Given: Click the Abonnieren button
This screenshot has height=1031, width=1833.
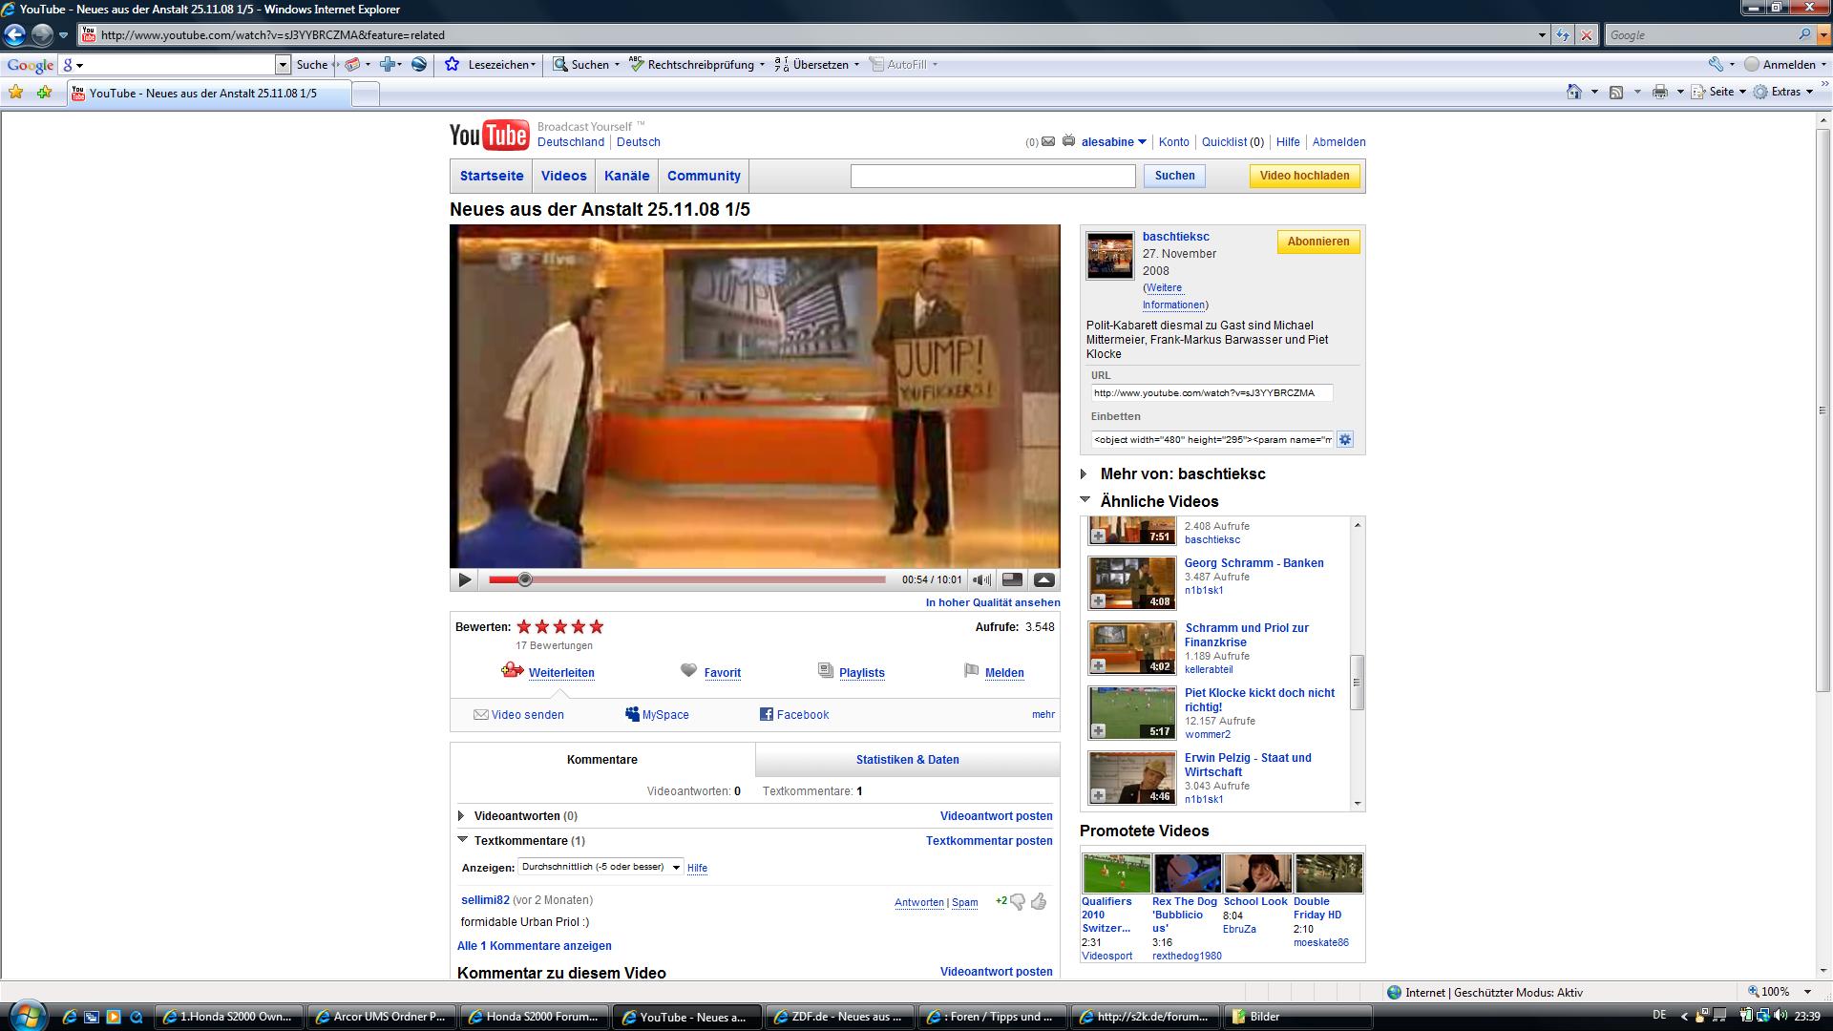Looking at the screenshot, I should pyautogui.click(x=1317, y=242).
